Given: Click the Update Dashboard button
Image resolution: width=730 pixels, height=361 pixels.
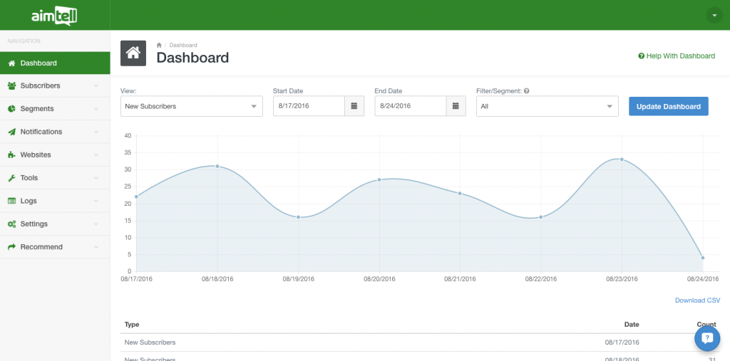Looking at the screenshot, I should pyautogui.click(x=668, y=106).
